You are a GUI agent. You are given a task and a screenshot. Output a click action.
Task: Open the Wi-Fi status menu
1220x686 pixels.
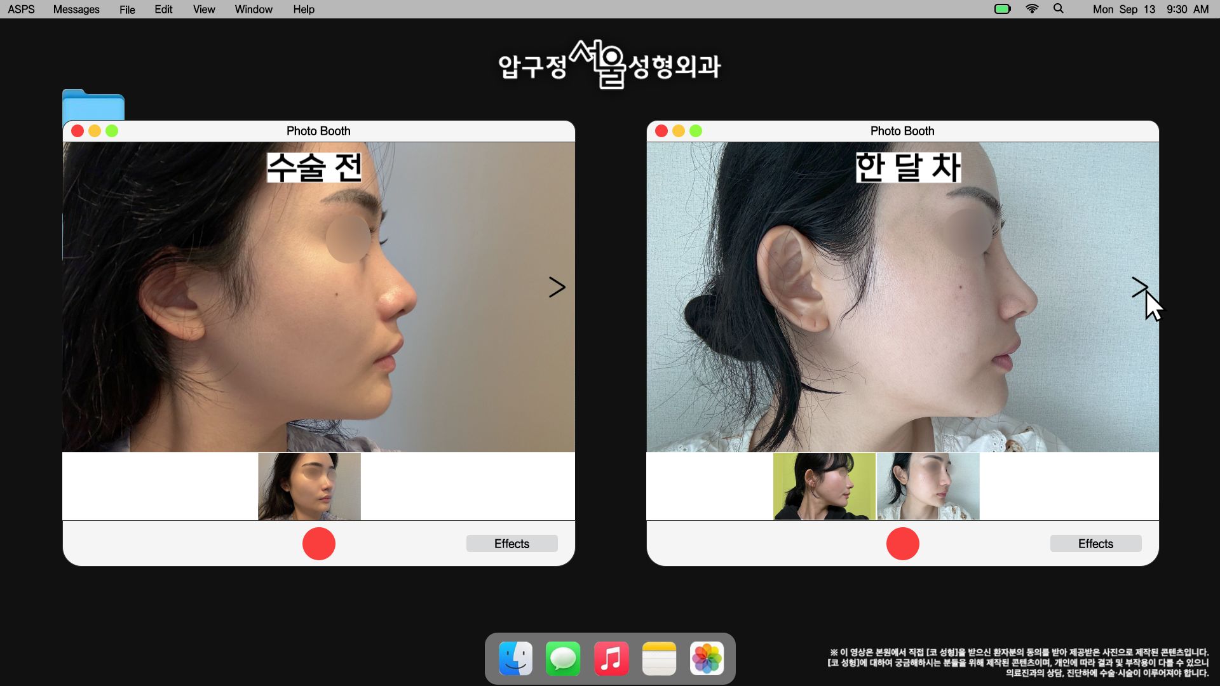click(x=1032, y=9)
